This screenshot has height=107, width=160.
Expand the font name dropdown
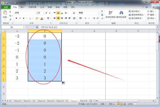(35, 13)
